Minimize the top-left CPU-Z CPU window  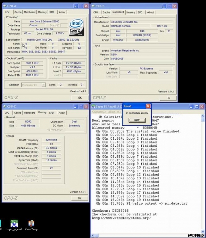coord(76,6)
